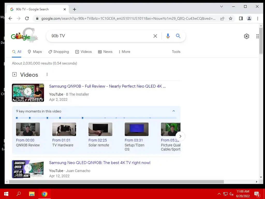Open the Windows Start menu

6,194
